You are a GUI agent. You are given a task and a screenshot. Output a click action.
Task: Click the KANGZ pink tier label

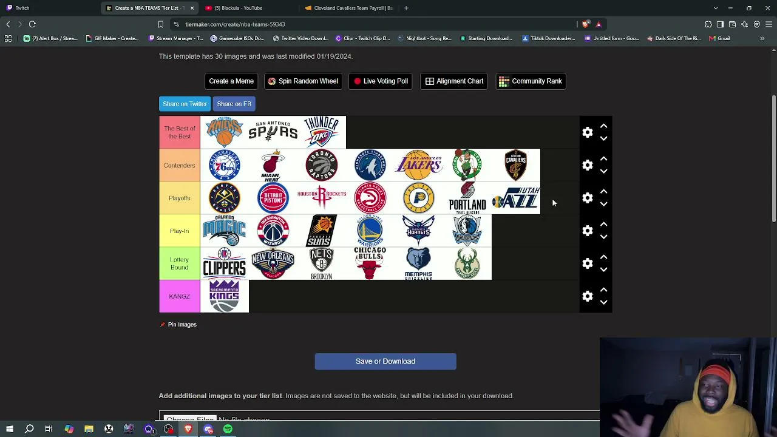[x=180, y=296]
